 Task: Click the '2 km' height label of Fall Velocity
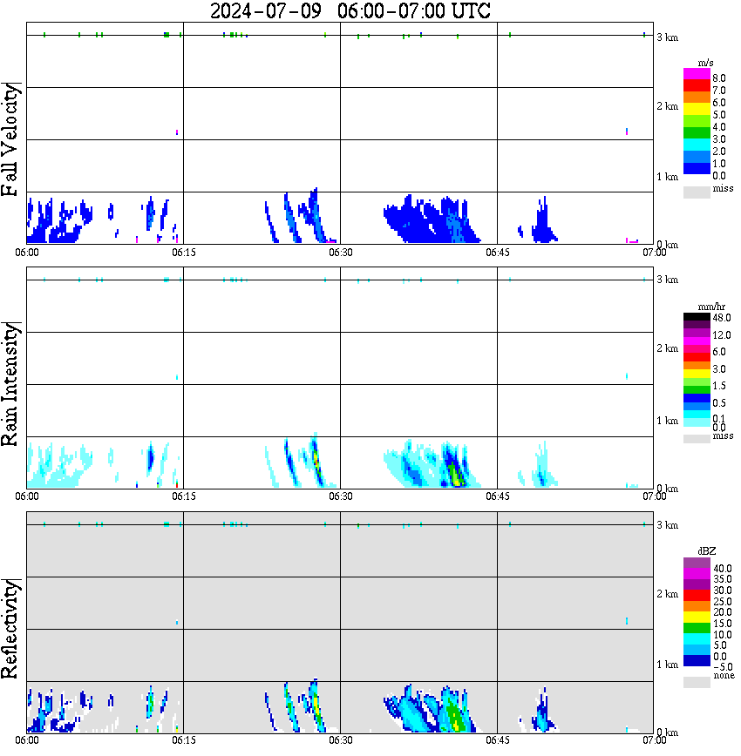point(668,106)
